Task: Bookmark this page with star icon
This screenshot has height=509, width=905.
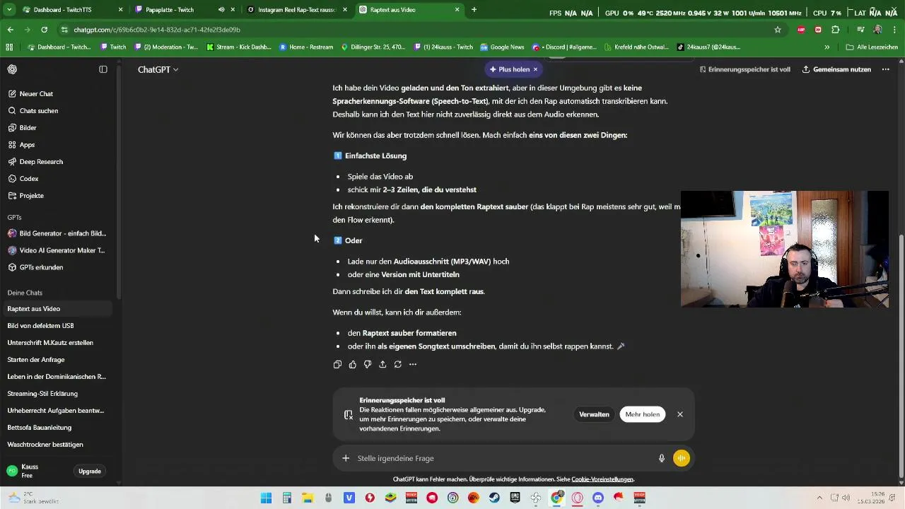Action: click(x=778, y=30)
